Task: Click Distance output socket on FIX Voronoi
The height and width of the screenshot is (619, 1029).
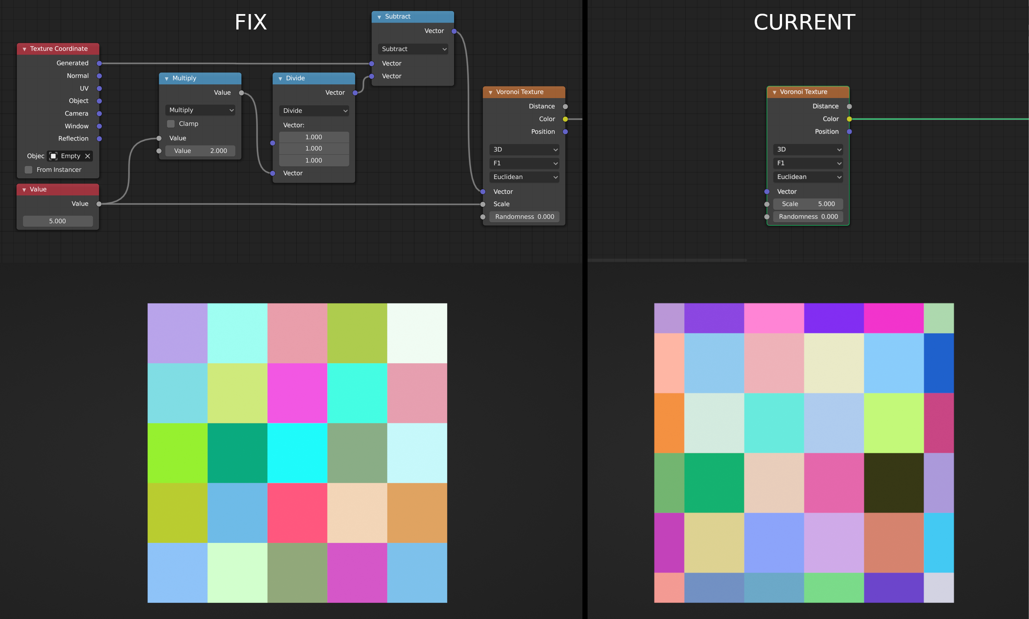Action: coord(565,107)
